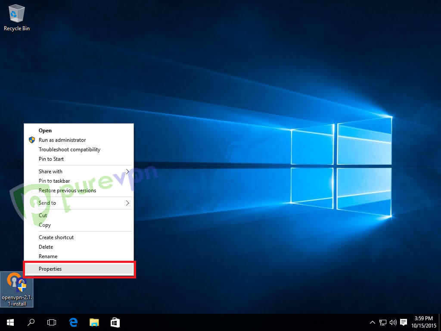Choose Pin to taskbar

click(79, 181)
